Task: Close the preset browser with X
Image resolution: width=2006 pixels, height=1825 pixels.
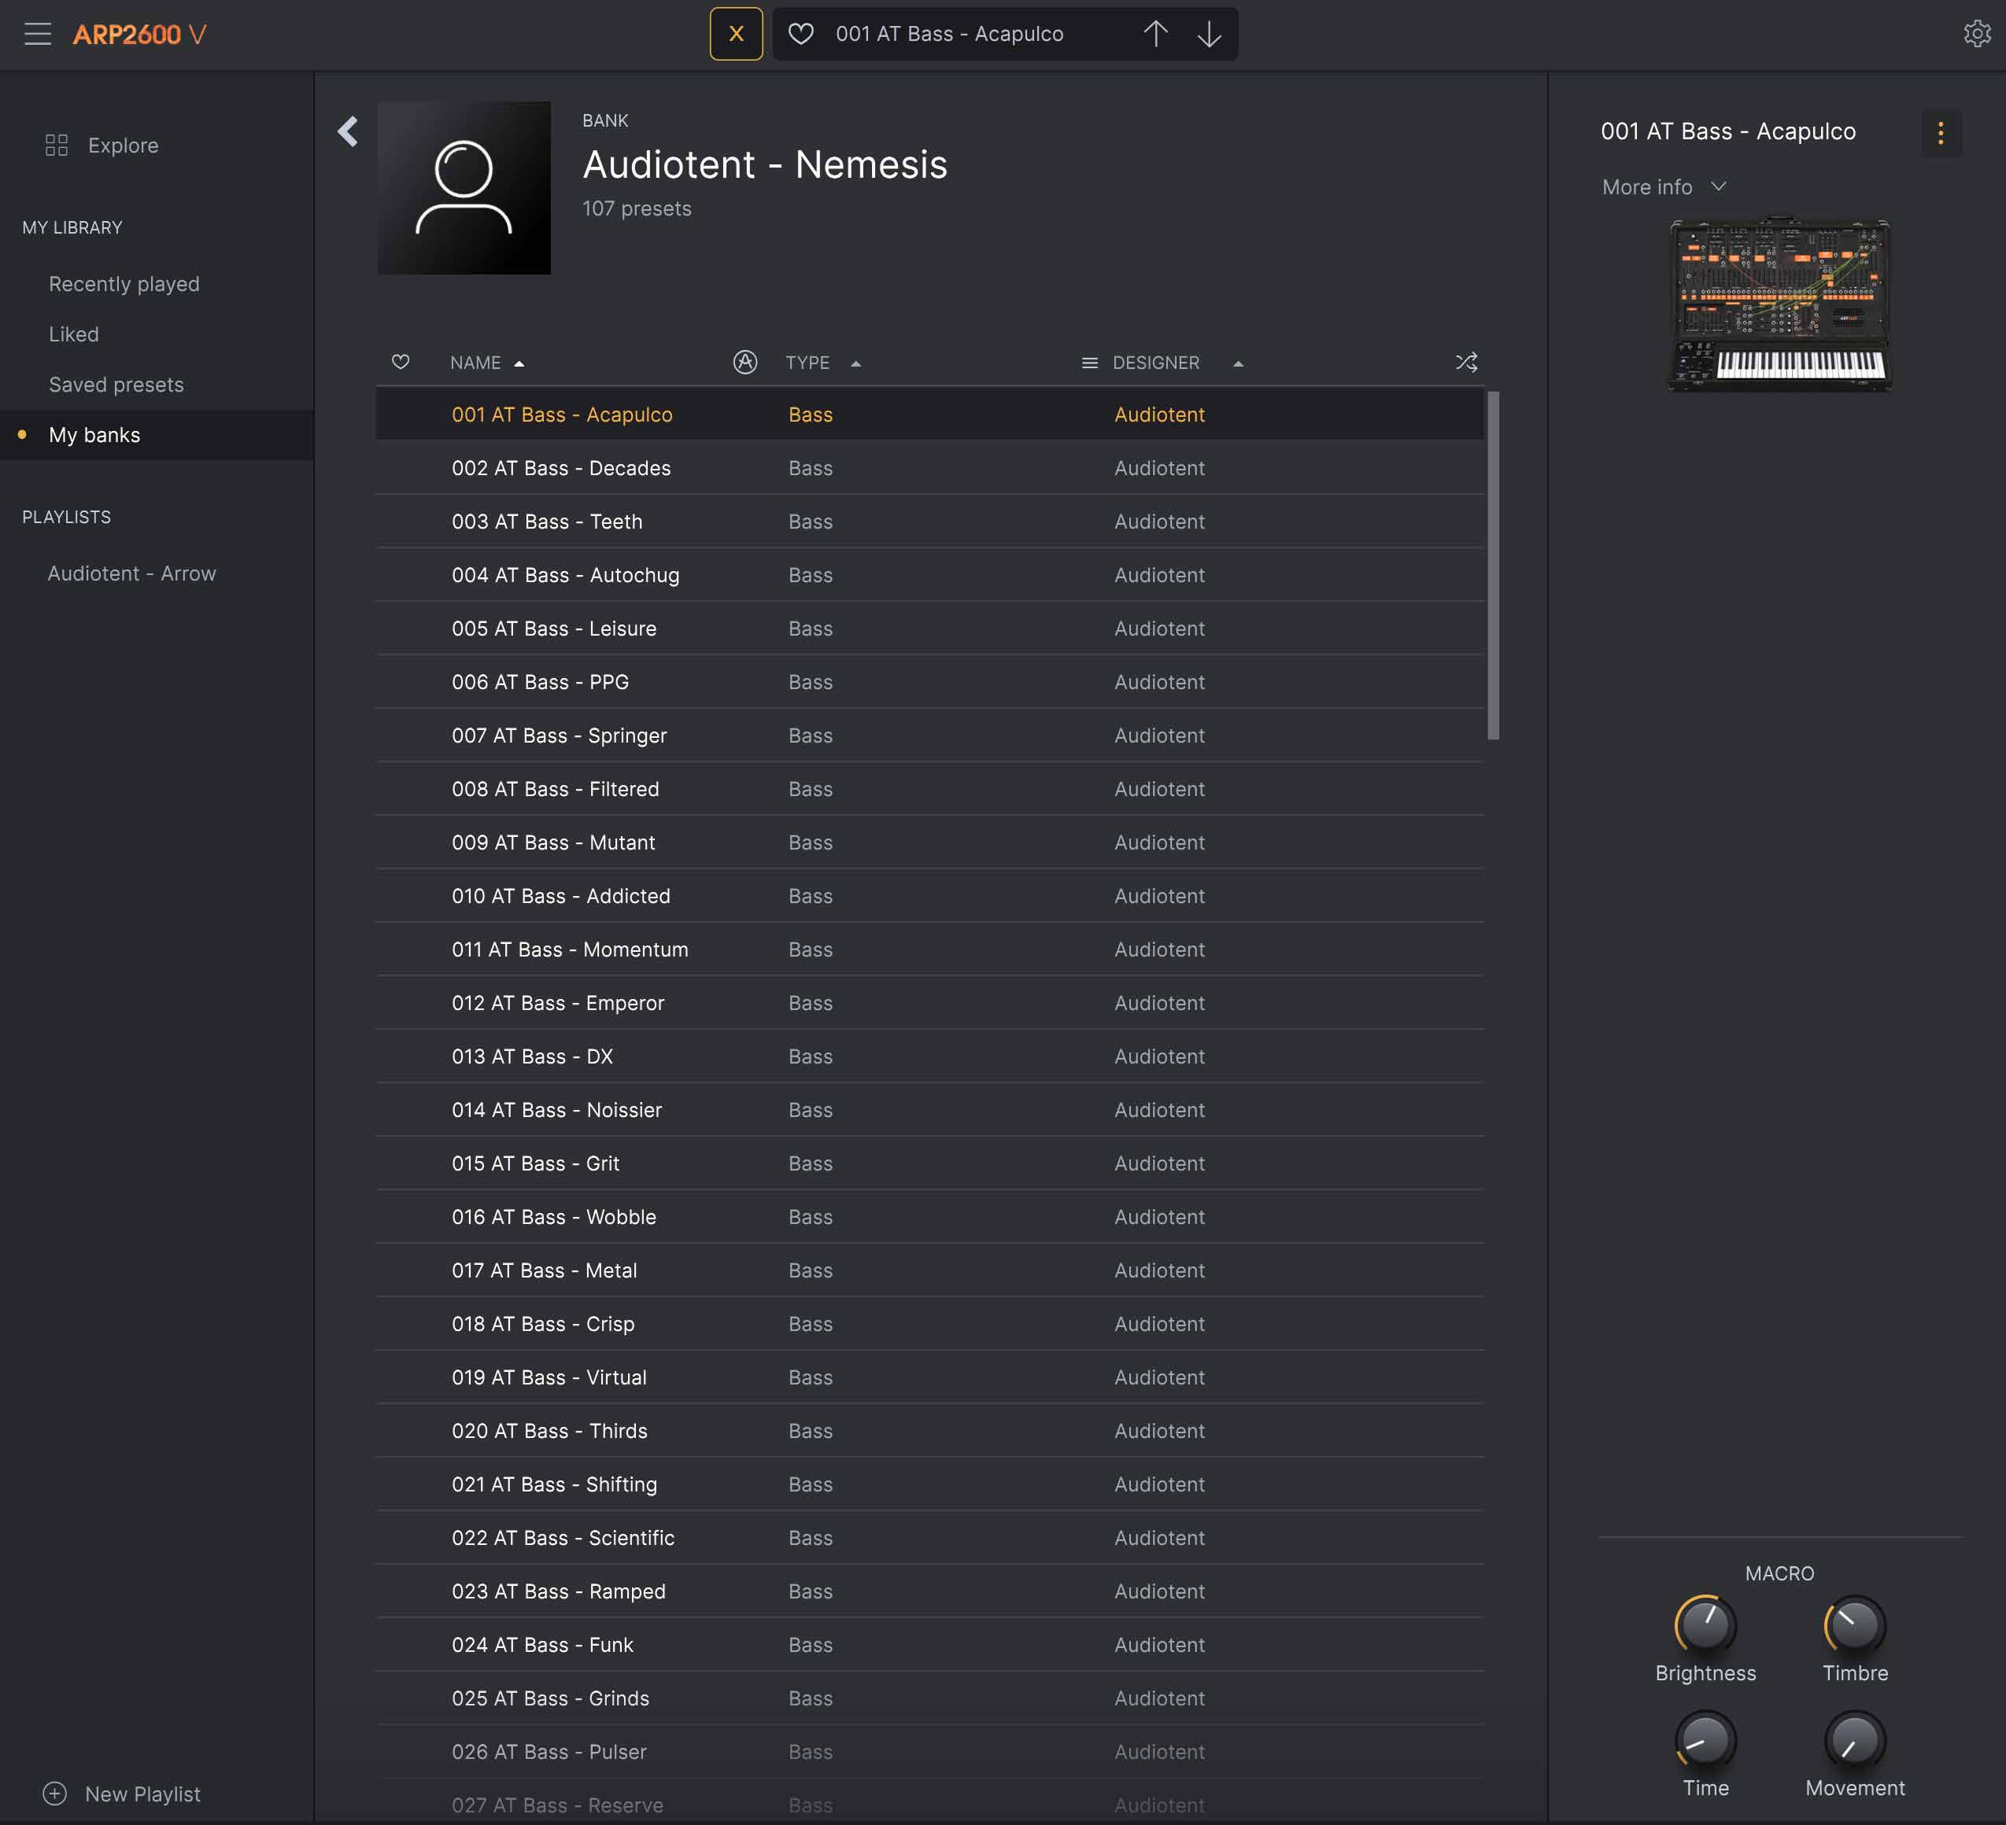Action: coord(735,34)
